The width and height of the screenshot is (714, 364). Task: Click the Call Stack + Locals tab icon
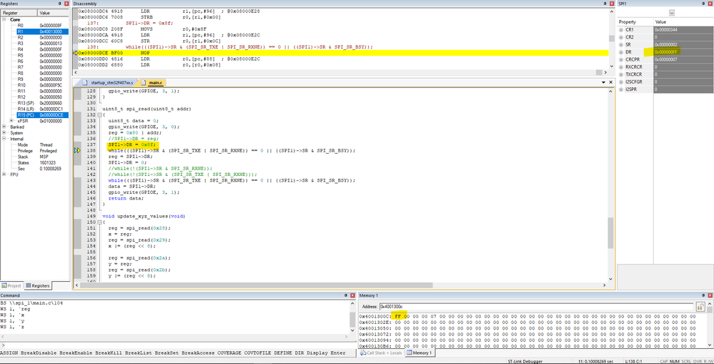(362, 353)
